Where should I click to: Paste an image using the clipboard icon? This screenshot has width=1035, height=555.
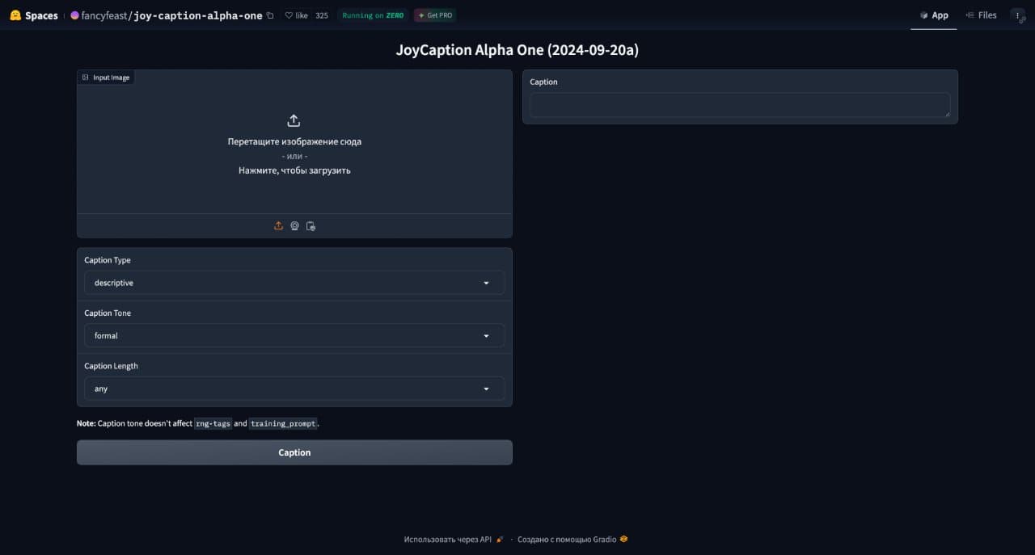(x=310, y=226)
